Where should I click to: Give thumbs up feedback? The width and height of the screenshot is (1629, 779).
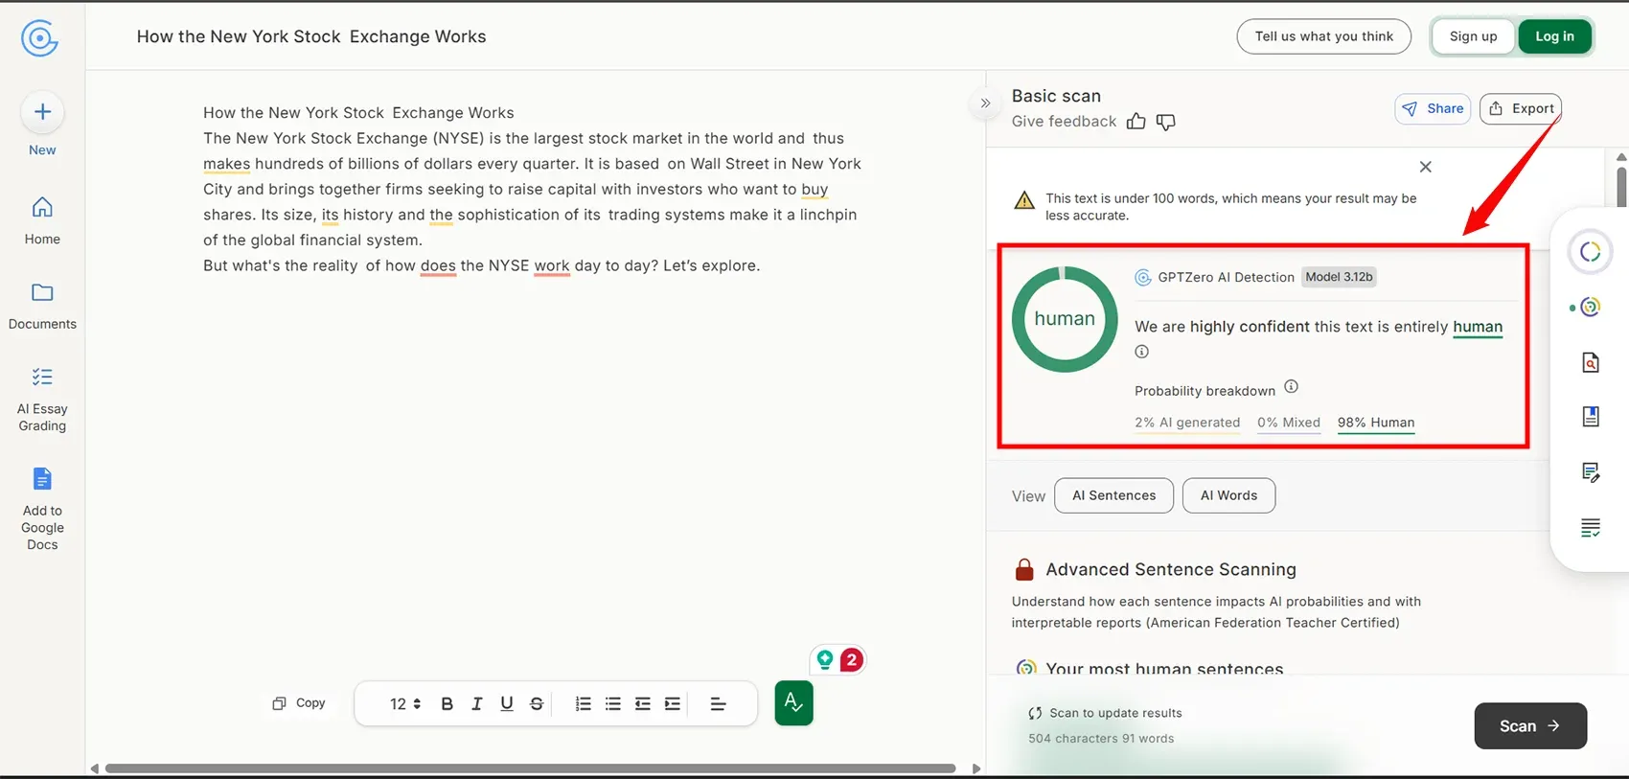coord(1136,122)
